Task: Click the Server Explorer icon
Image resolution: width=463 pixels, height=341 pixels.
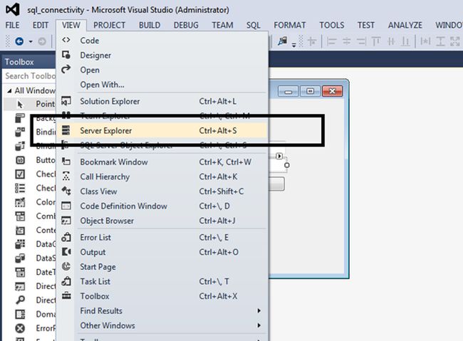Action: point(66,130)
